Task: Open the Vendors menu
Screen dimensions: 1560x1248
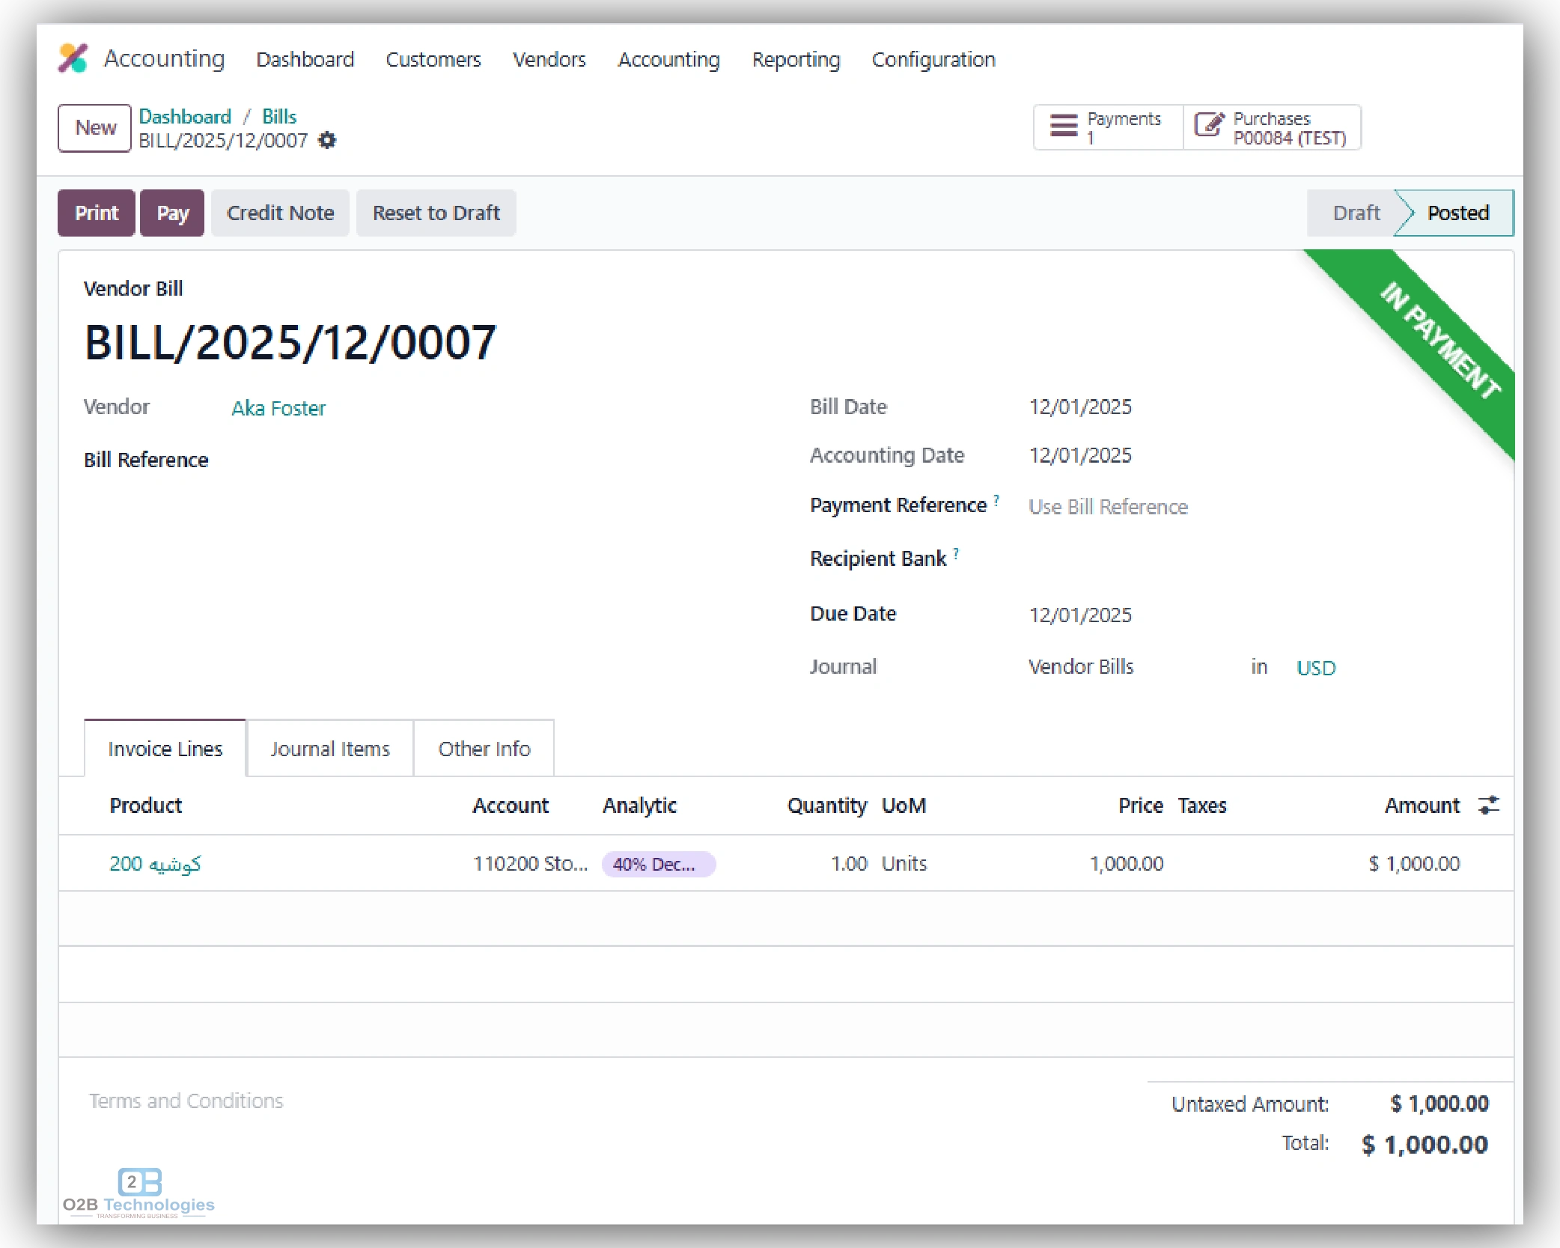Action: (549, 59)
